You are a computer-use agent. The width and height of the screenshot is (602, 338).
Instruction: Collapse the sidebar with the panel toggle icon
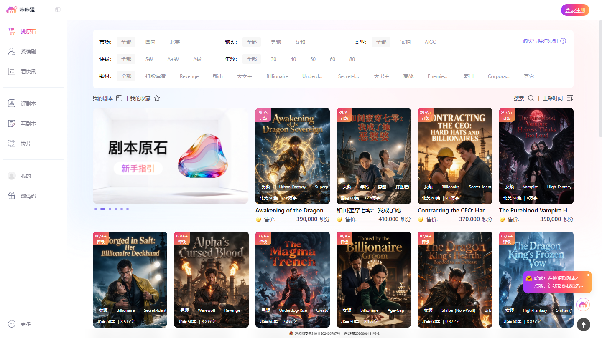coord(58,10)
